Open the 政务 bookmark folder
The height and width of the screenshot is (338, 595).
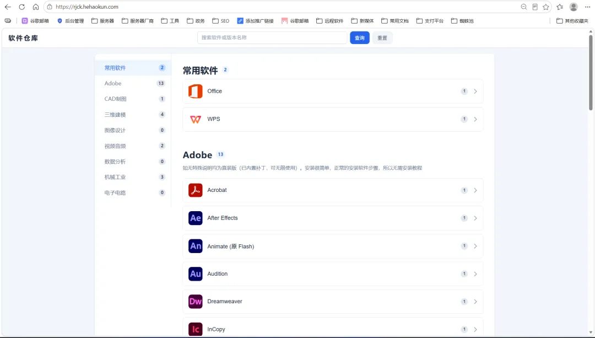(196, 21)
